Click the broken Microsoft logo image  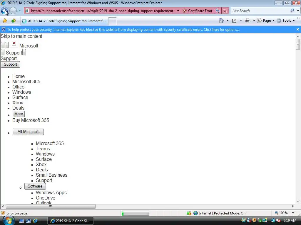tap(14, 43)
